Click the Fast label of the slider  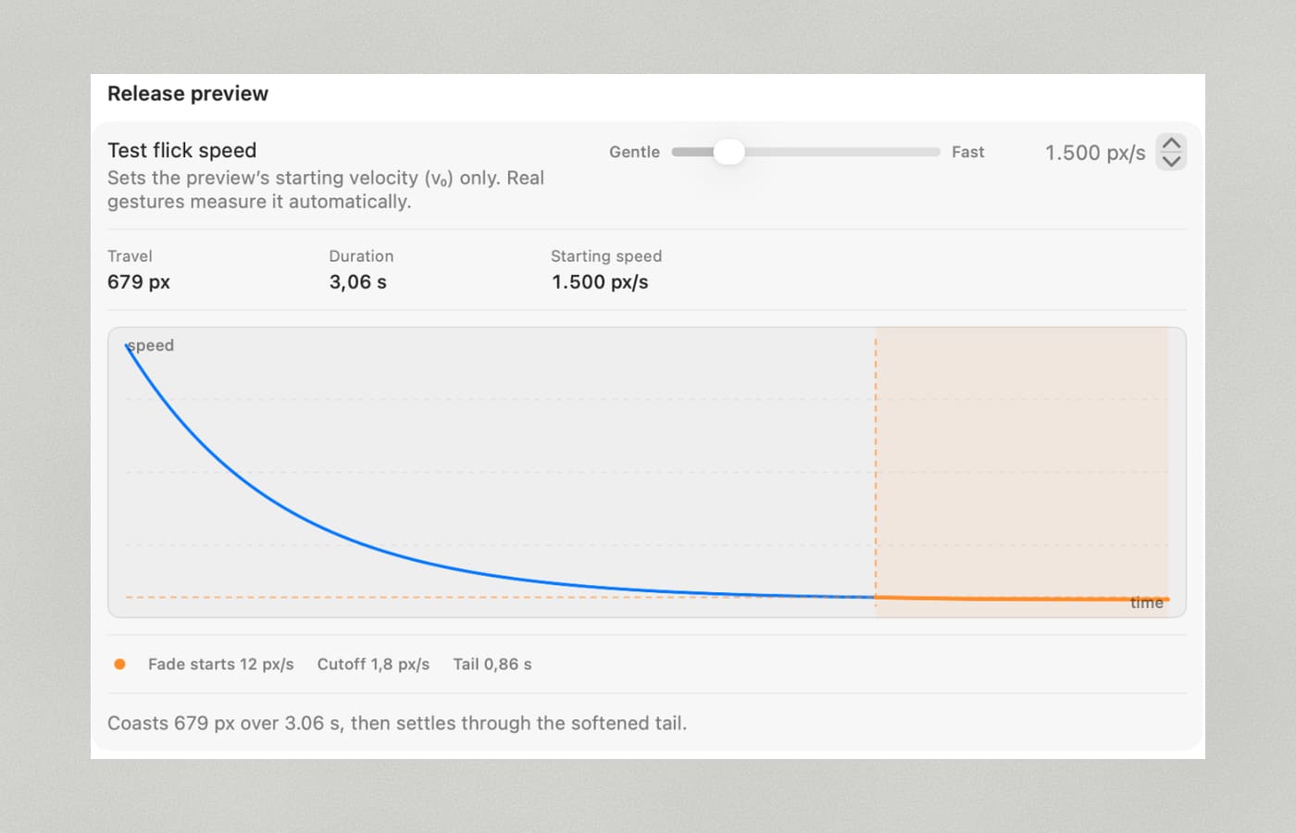[x=968, y=152]
